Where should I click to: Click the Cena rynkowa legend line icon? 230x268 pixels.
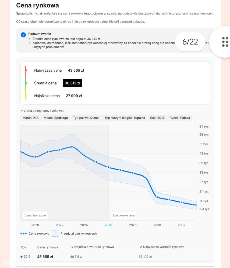tap(23, 234)
